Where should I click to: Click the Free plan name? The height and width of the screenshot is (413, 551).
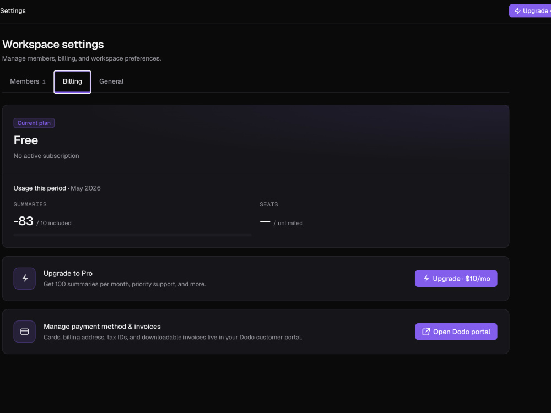coord(26,140)
